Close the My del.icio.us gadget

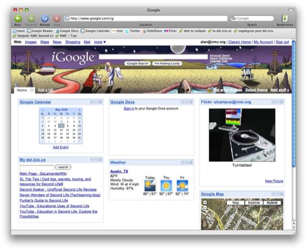click(100, 160)
